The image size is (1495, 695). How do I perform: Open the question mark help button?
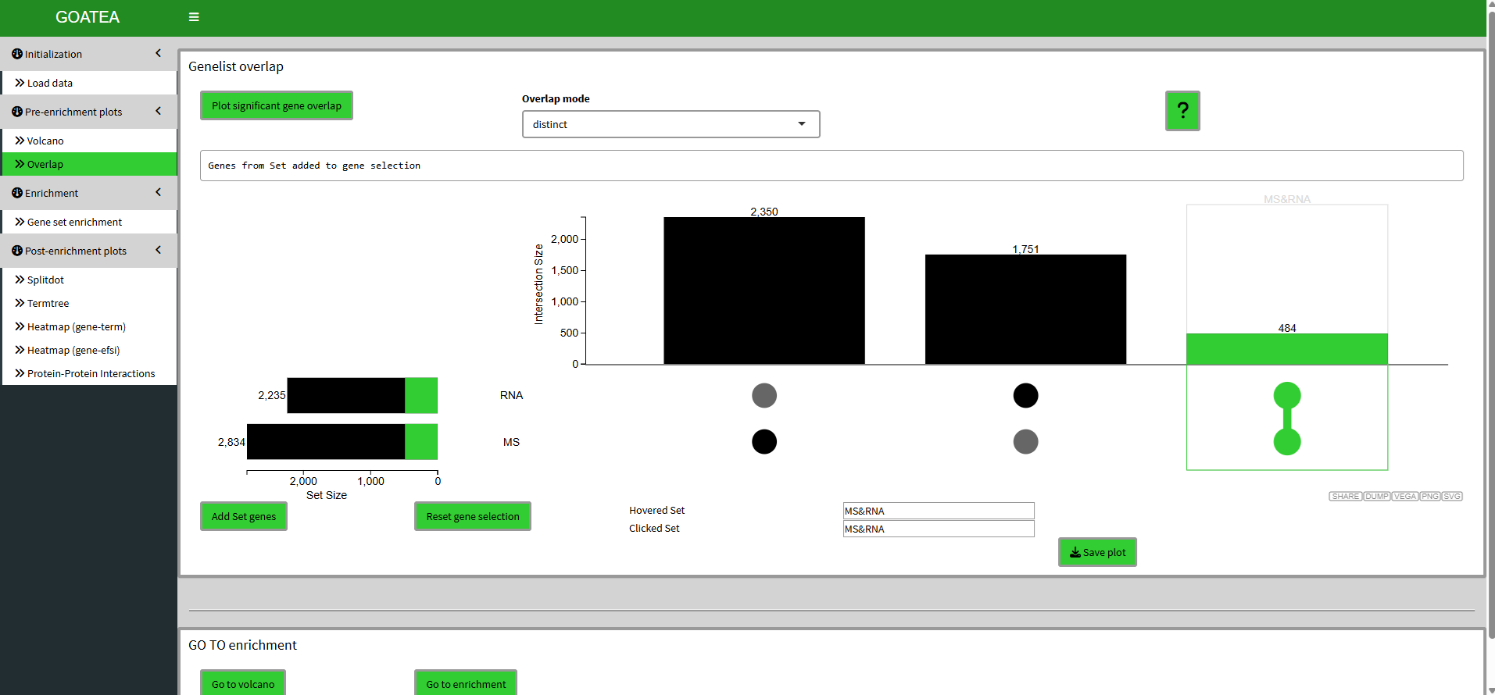point(1182,111)
